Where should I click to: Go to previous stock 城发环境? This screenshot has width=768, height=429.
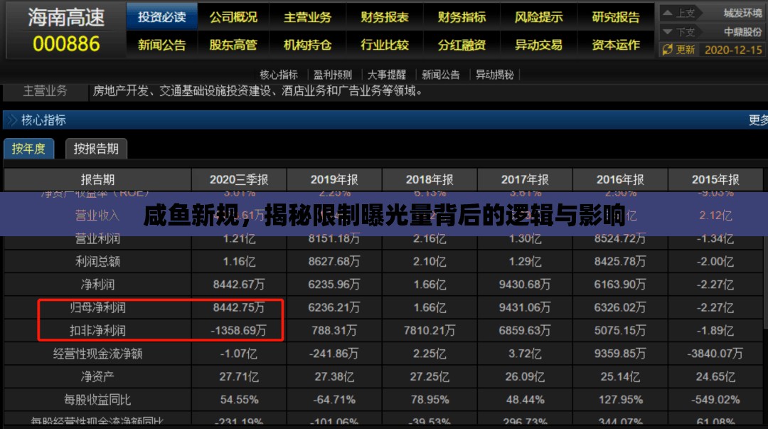click(742, 14)
